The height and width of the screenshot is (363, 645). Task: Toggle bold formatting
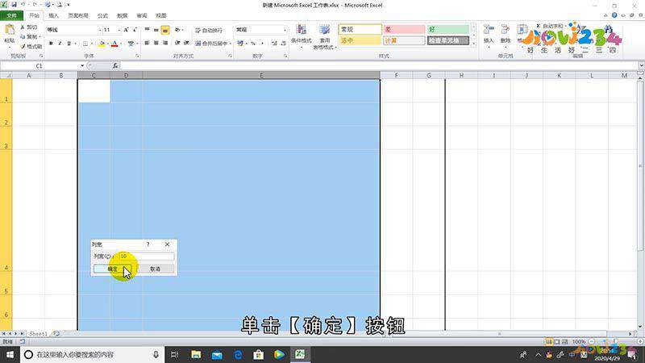click(51, 44)
